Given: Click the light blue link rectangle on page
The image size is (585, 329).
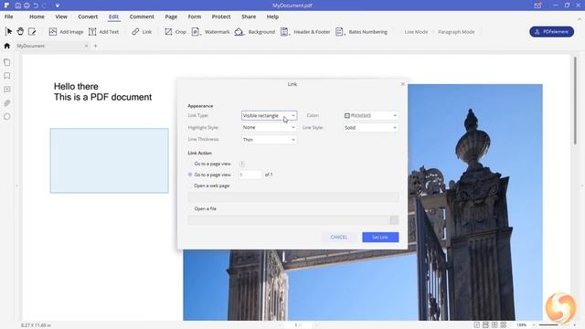Looking at the screenshot, I should tap(110, 161).
